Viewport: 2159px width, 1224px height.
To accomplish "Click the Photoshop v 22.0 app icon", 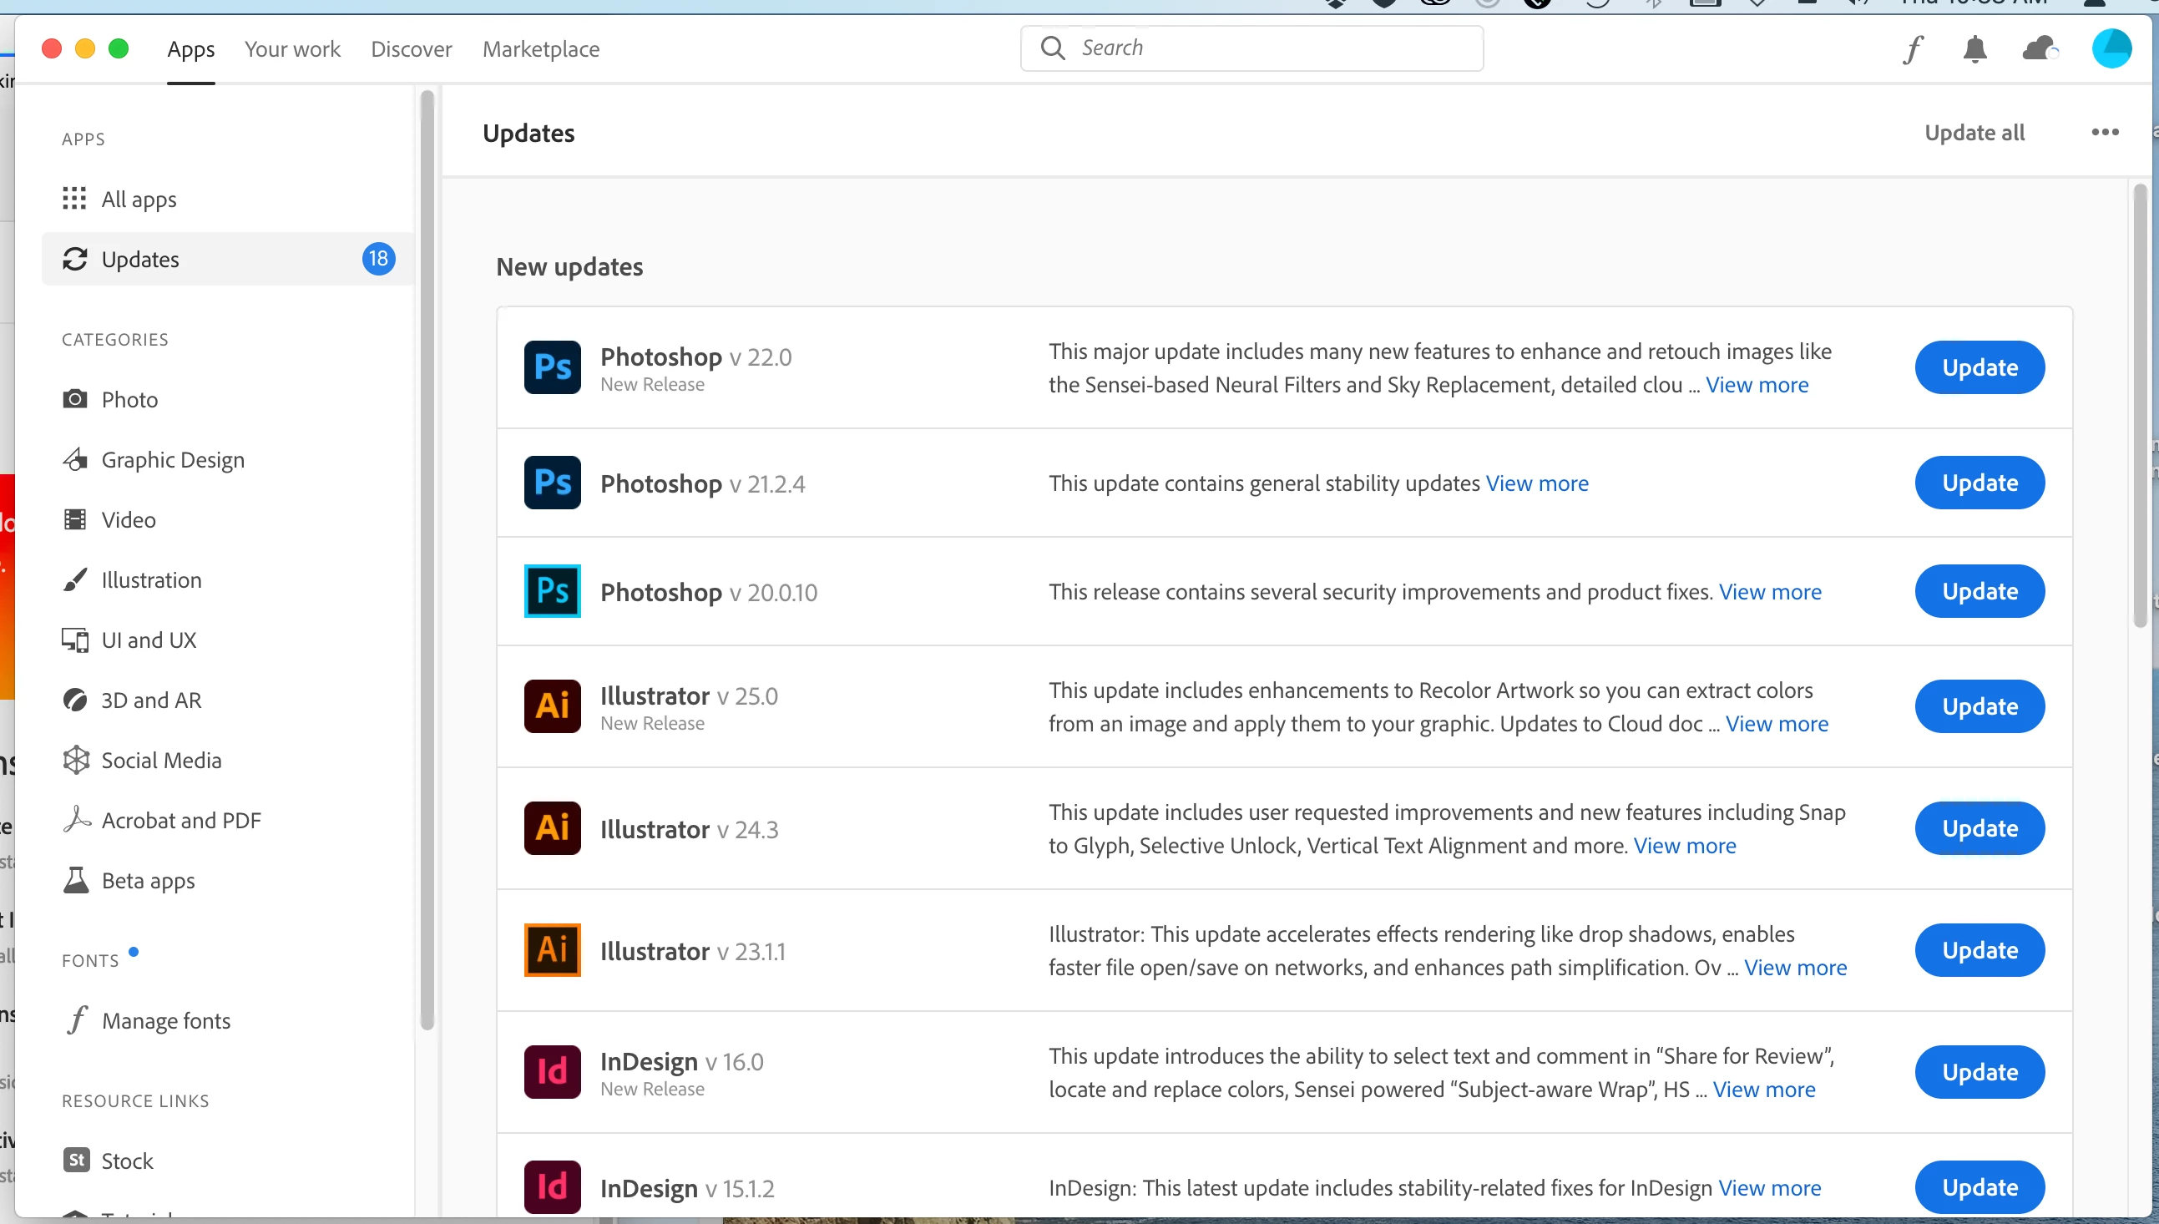I will [x=552, y=367].
